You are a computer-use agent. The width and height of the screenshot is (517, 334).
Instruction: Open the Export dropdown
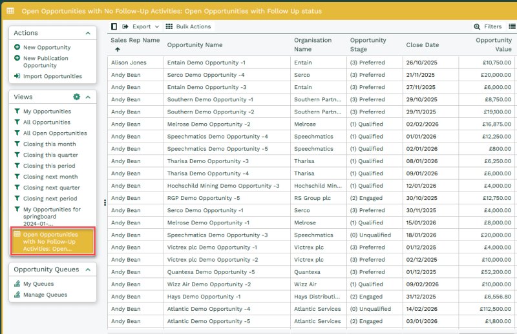[141, 26]
